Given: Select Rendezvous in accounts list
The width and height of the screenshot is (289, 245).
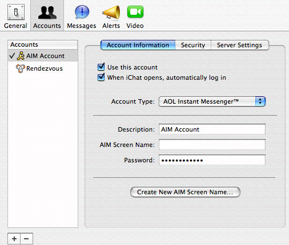Looking at the screenshot, I should pos(43,68).
